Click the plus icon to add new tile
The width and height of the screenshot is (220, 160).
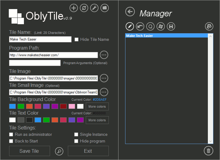click(x=74, y=8)
